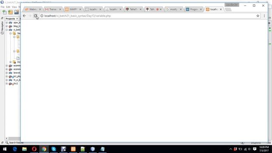Expand the first ecomm project node
Viewport: 272px width, 153px height.
point(7,65)
